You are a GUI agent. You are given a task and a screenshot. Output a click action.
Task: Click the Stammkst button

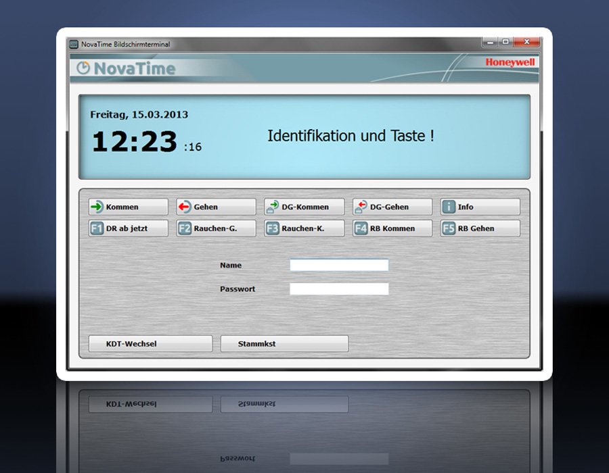coord(284,343)
